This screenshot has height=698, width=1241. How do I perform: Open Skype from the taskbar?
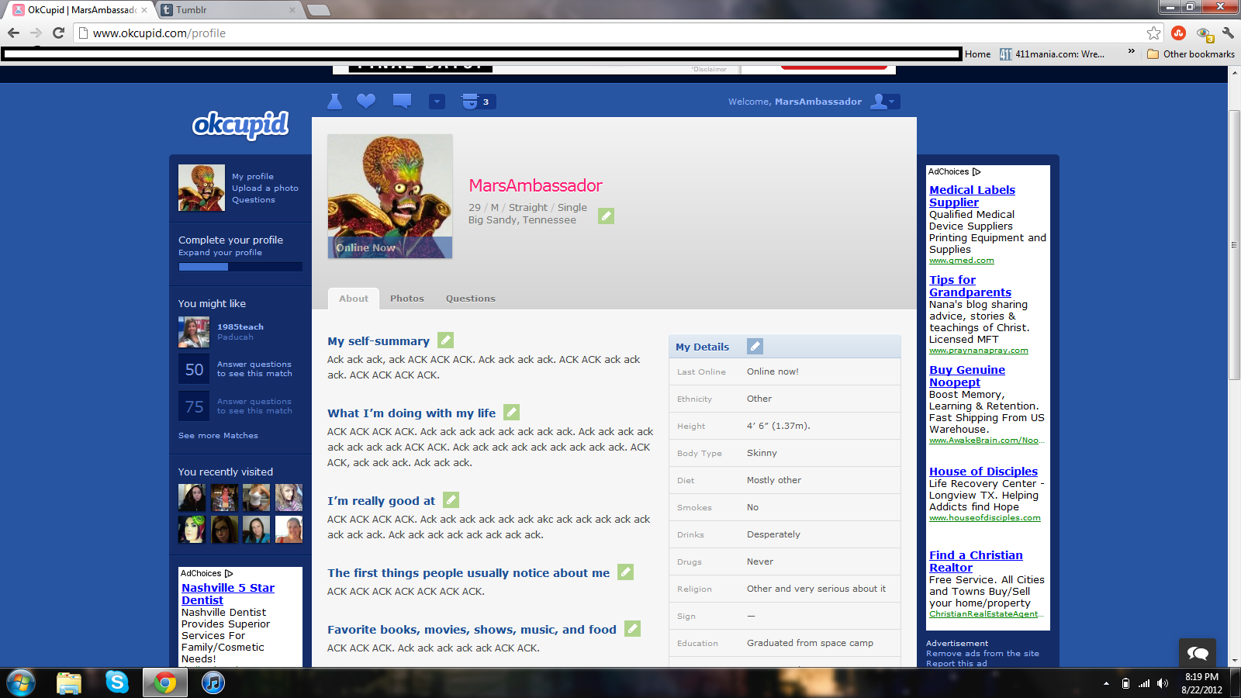click(117, 682)
